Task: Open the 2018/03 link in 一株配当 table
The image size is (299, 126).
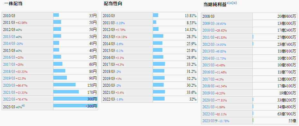Action: point(9,72)
